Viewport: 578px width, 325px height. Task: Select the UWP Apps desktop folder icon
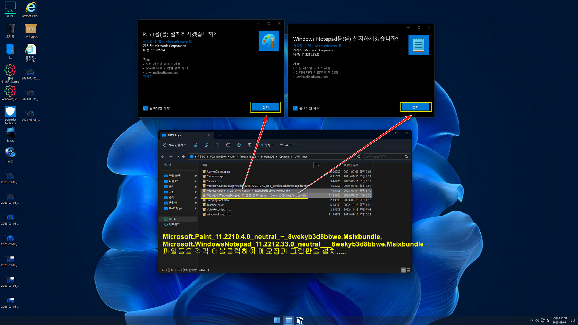point(31,31)
